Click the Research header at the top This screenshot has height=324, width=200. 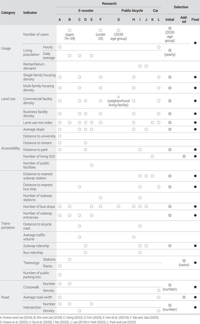click(109, 3)
